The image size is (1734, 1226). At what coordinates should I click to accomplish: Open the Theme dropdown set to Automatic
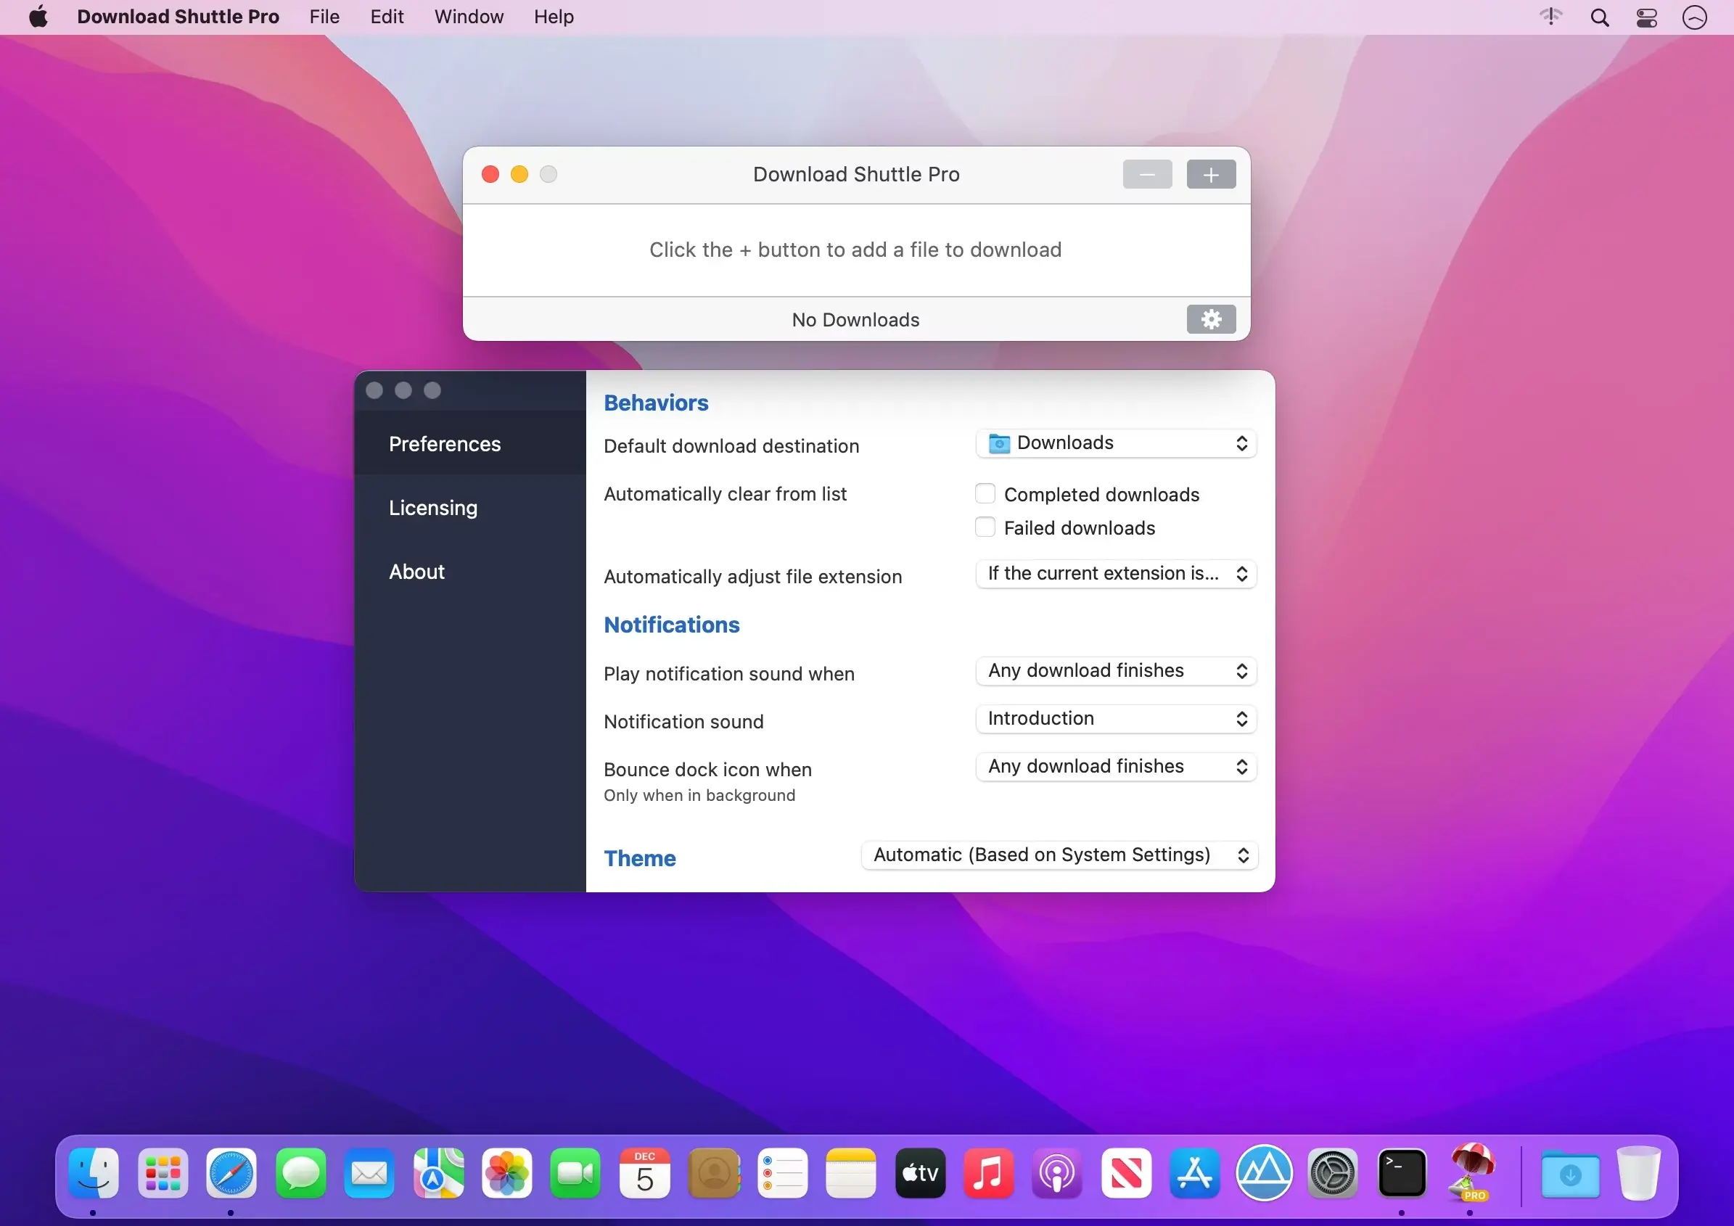point(1059,855)
